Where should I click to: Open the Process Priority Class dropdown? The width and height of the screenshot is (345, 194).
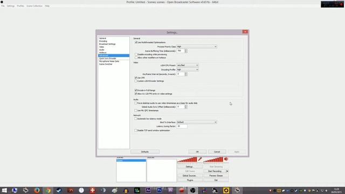pyautogui.click(x=197, y=47)
